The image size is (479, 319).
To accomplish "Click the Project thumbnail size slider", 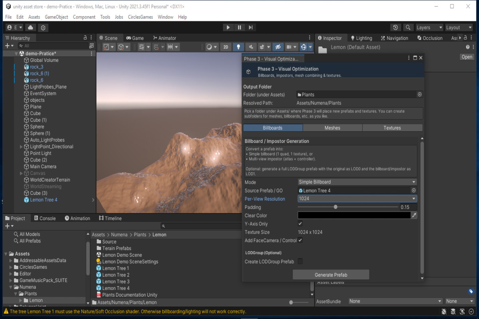I will pos(300,302).
